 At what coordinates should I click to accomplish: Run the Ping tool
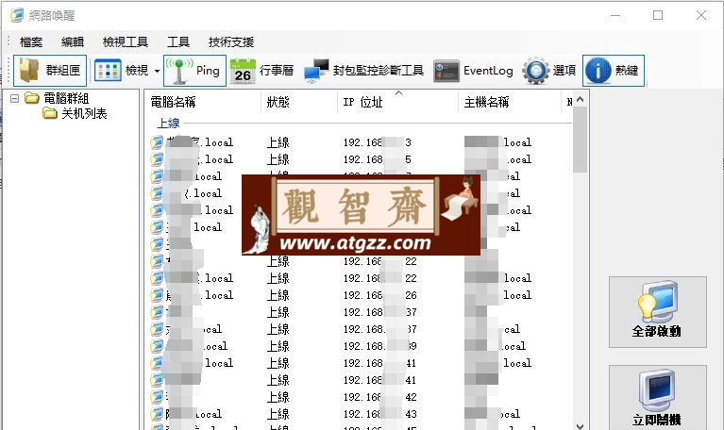194,71
